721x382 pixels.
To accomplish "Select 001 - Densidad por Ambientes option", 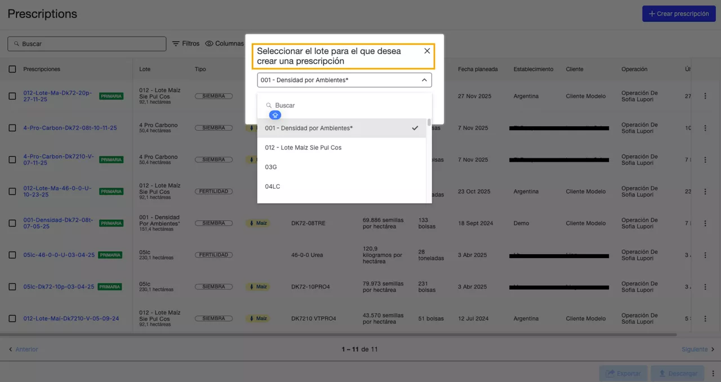I will [309, 128].
